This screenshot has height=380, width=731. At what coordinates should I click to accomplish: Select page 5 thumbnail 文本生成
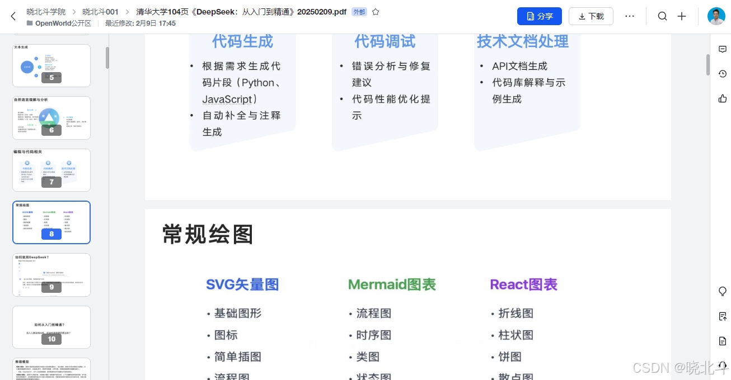coord(51,65)
